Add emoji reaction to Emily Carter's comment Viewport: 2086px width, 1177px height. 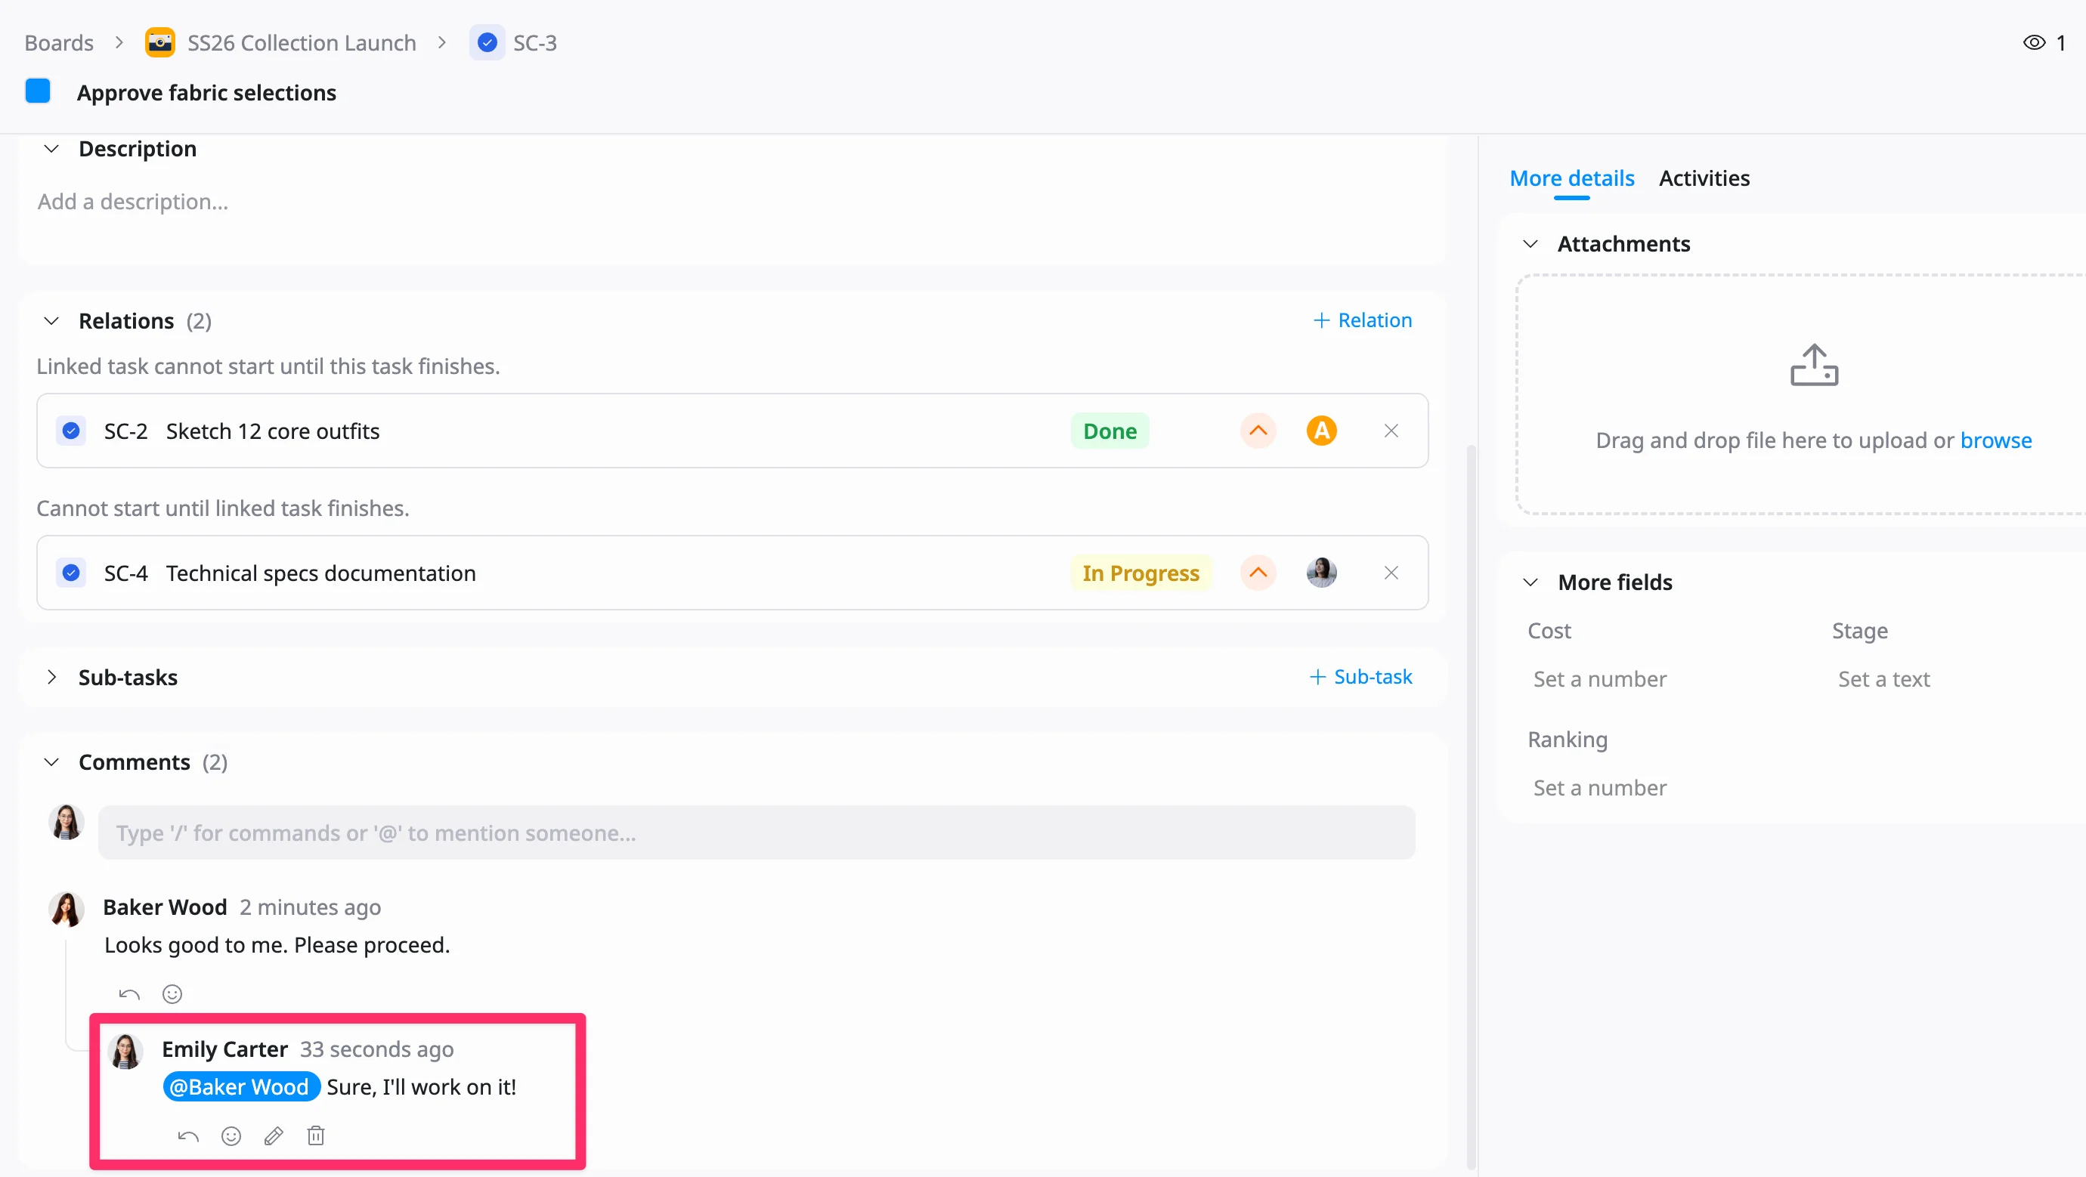pyautogui.click(x=231, y=1136)
